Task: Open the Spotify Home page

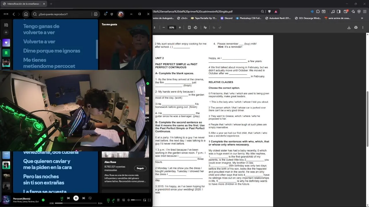Action: 26,14
